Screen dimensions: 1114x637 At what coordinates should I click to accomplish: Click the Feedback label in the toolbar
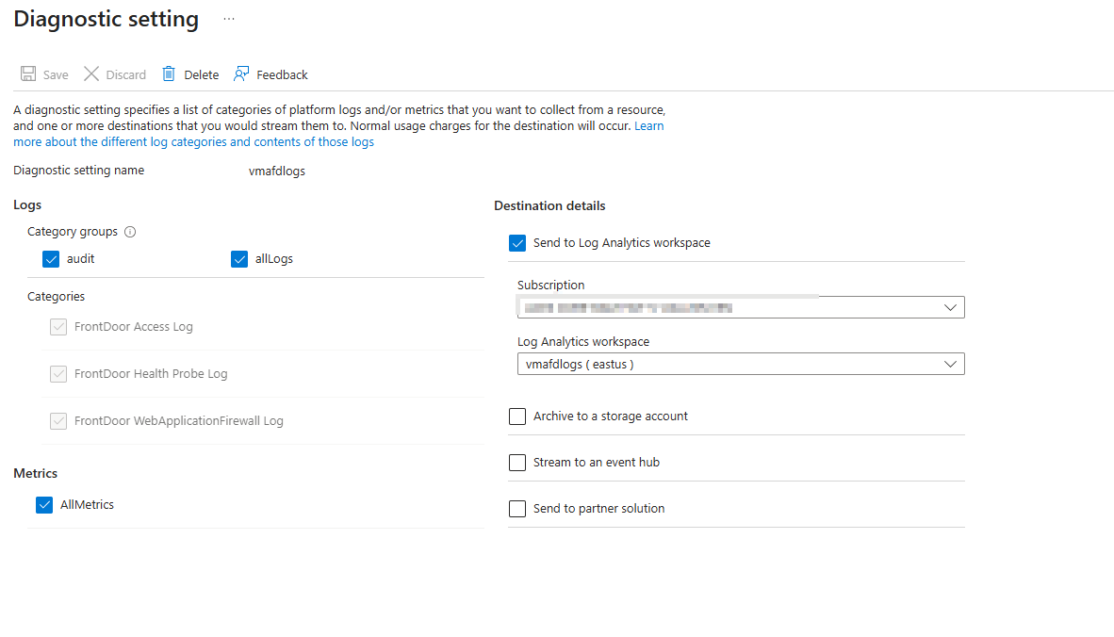point(282,75)
